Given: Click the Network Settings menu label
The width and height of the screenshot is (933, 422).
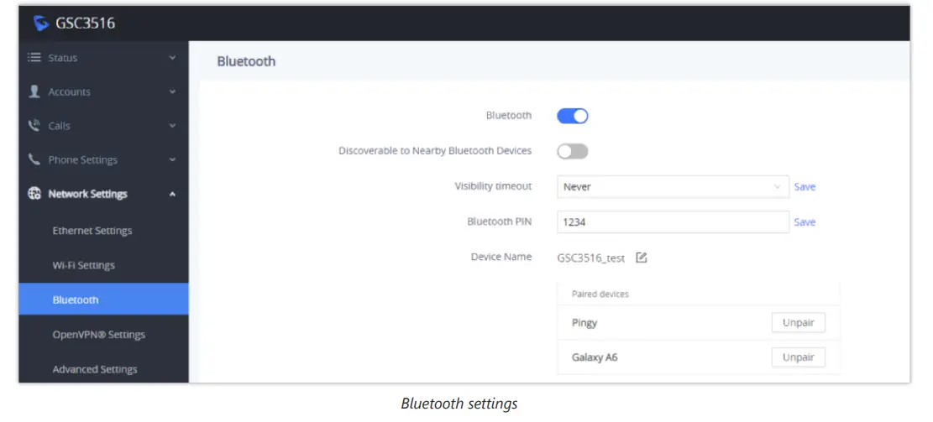Looking at the screenshot, I should [87, 194].
